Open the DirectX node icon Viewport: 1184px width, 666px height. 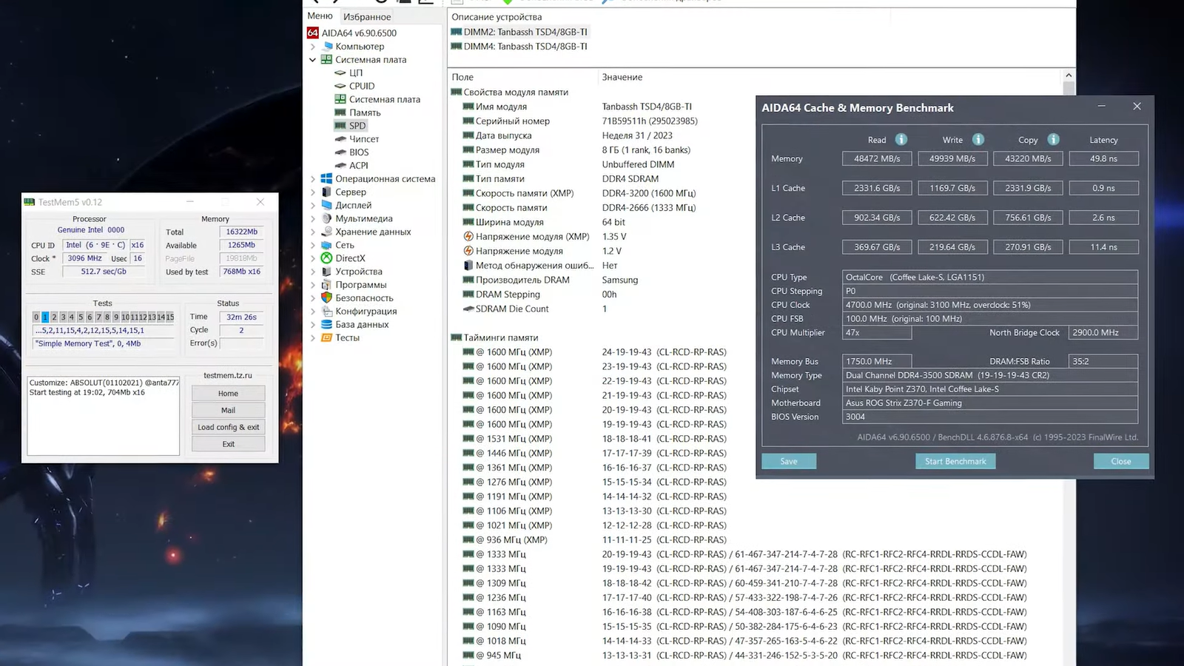pos(326,258)
